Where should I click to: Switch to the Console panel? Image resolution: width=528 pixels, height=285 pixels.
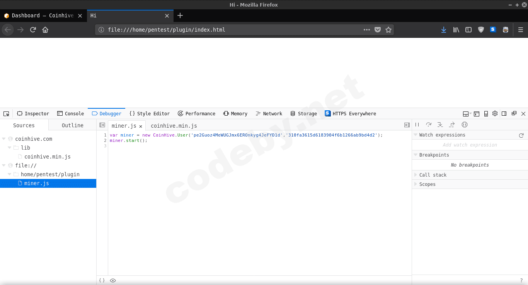coord(70,114)
